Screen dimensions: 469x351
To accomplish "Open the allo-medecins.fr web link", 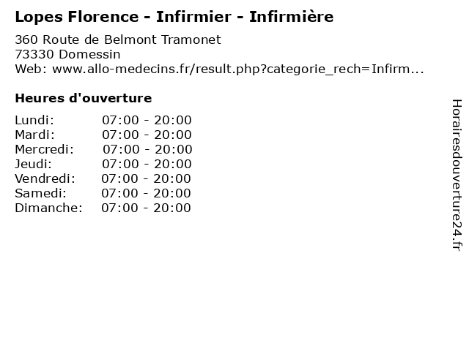I will 237,69.
